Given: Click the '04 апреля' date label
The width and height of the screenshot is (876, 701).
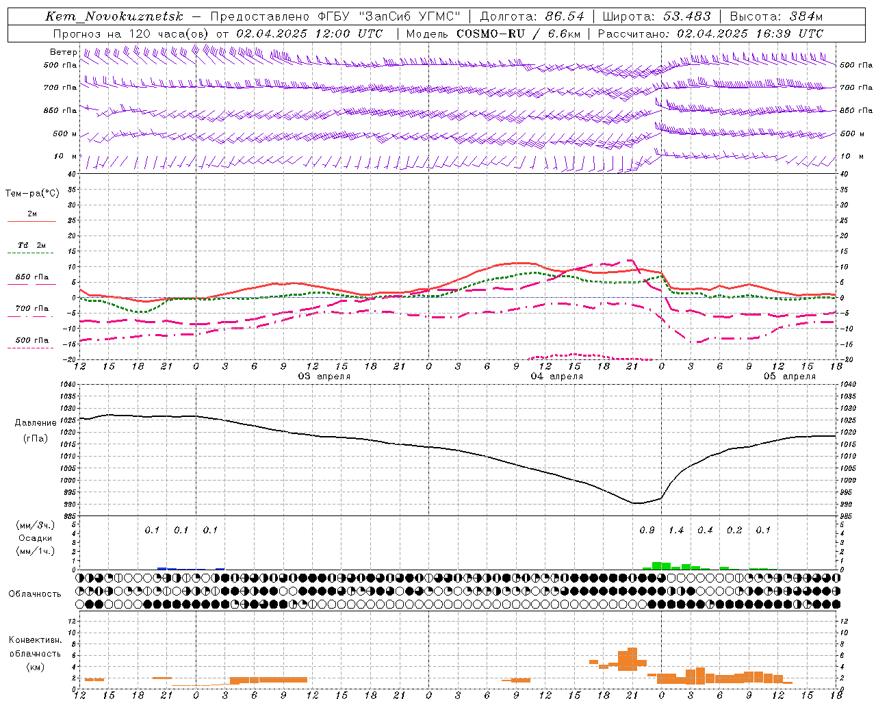Looking at the screenshot, I should 557,377.
